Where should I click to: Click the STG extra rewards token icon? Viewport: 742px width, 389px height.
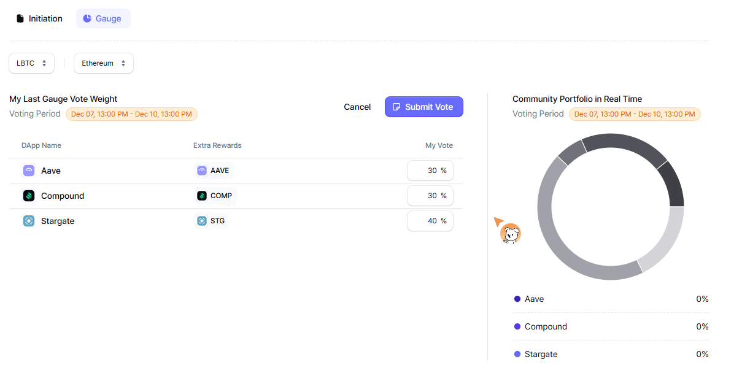(x=202, y=221)
